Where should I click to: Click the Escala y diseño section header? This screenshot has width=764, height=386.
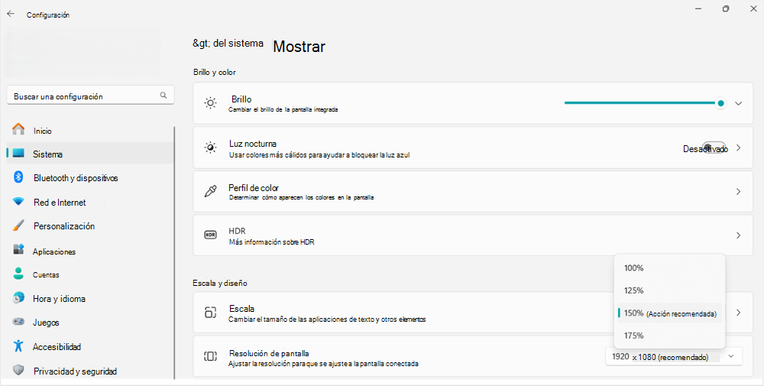220,283
